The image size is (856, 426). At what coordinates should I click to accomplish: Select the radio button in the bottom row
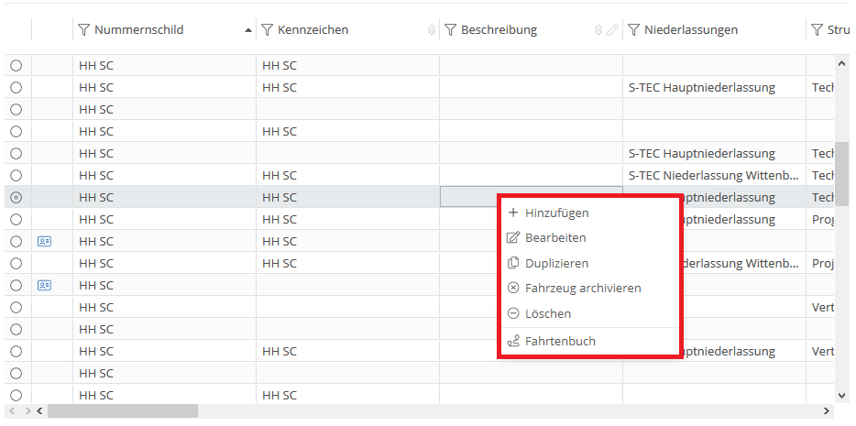click(16, 396)
